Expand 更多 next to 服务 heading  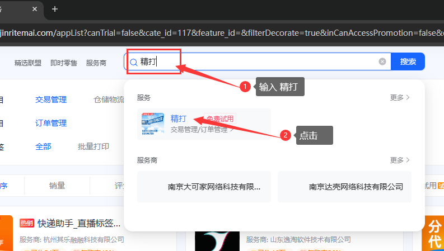click(400, 97)
